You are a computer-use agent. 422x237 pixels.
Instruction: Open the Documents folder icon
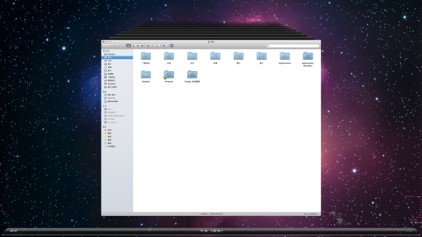[192, 57]
